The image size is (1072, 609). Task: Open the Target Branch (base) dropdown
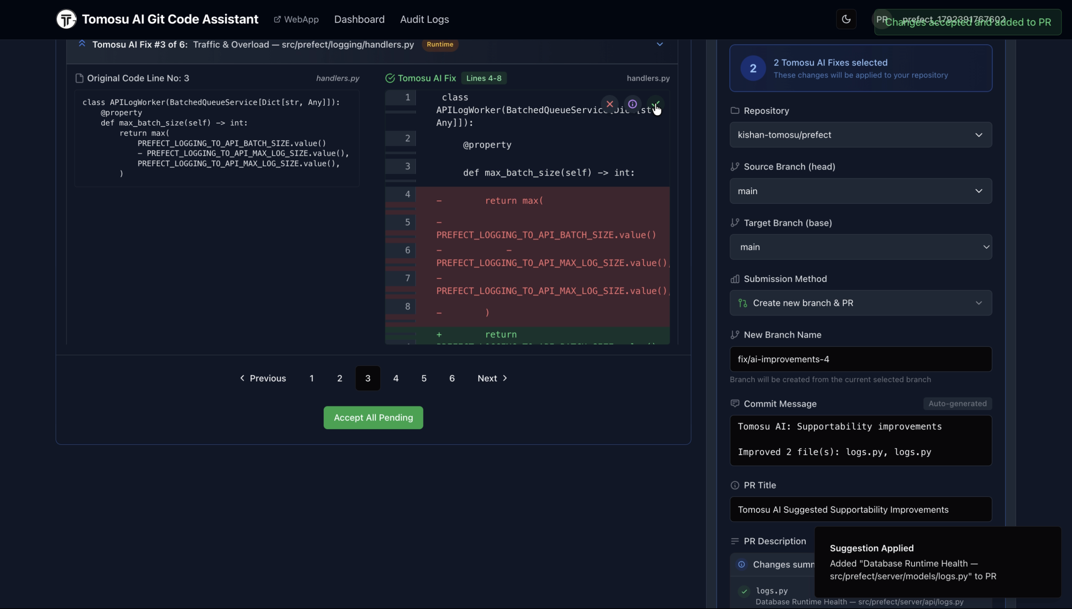860,247
